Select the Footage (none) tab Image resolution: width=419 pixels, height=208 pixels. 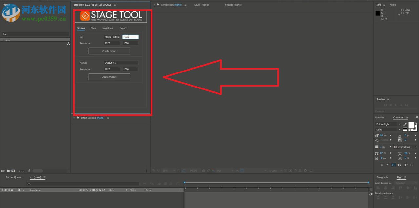(x=233, y=5)
